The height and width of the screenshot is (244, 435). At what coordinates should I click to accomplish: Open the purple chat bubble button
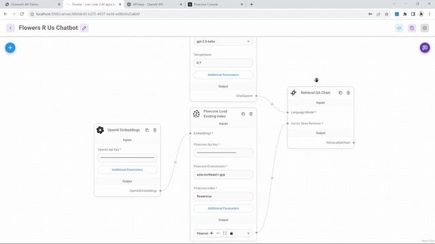(425, 47)
